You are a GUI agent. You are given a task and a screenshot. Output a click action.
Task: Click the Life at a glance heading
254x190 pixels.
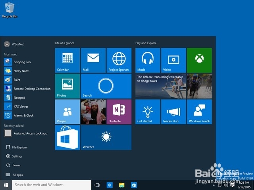(65, 43)
